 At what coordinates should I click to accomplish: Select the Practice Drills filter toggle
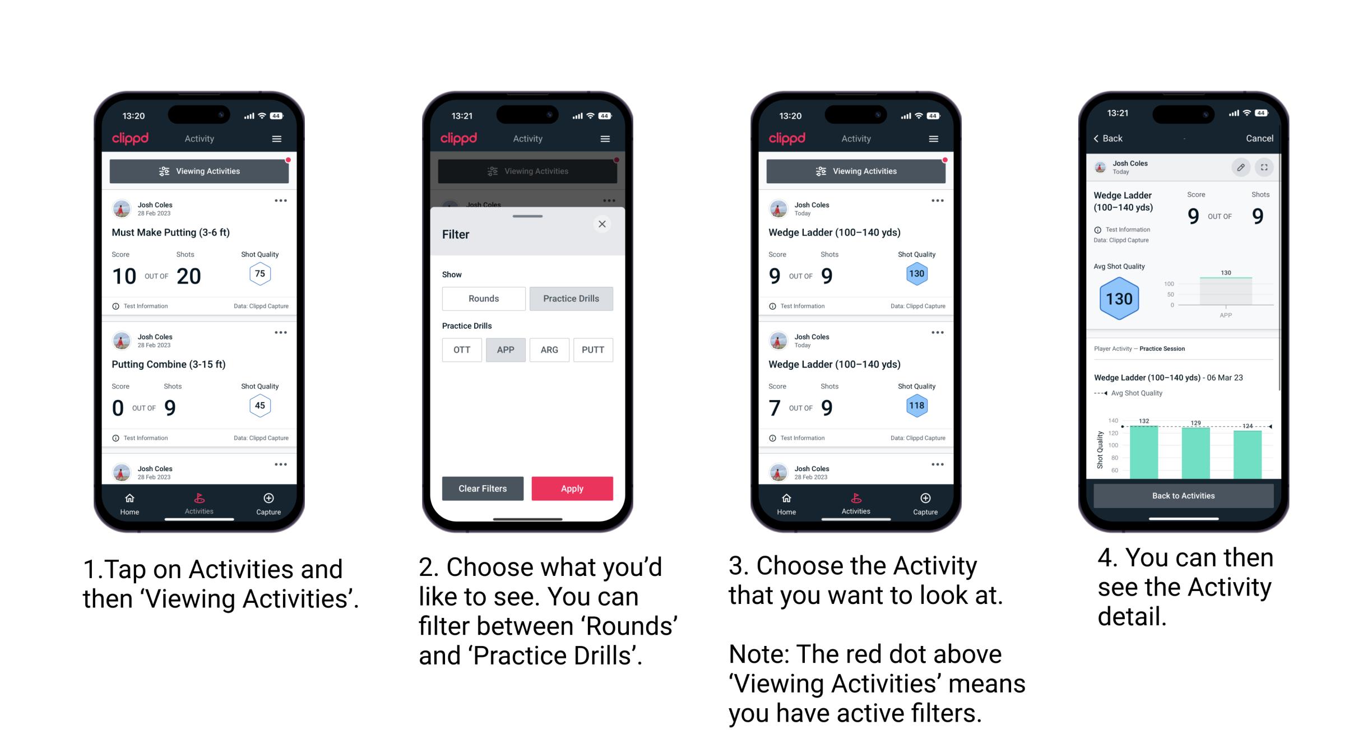tap(572, 299)
